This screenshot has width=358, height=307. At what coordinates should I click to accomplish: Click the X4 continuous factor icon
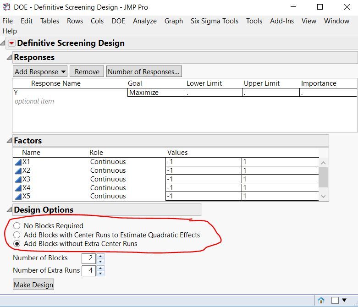point(18,188)
